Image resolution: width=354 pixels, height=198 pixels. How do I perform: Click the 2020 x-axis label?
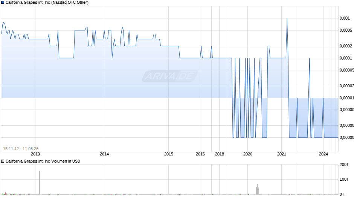point(248,154)
